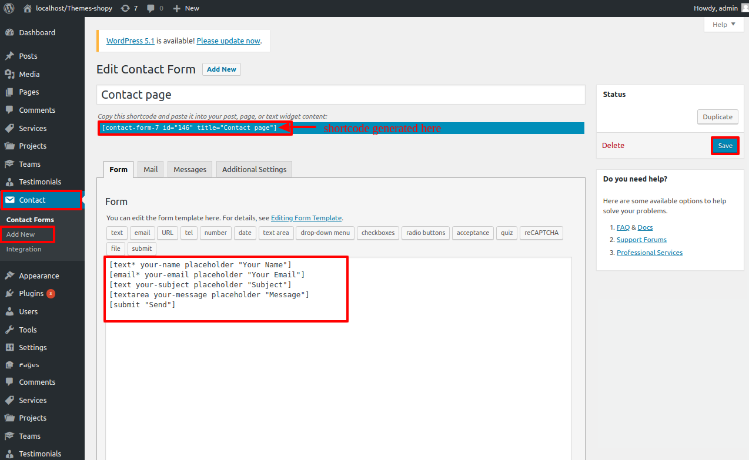Open the Users menu item
The image size is (749, 460).
coord(28,312)
